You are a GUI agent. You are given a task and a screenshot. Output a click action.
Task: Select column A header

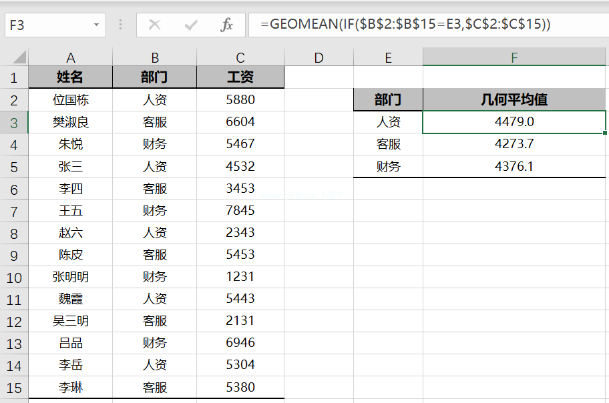click(70, 57)
